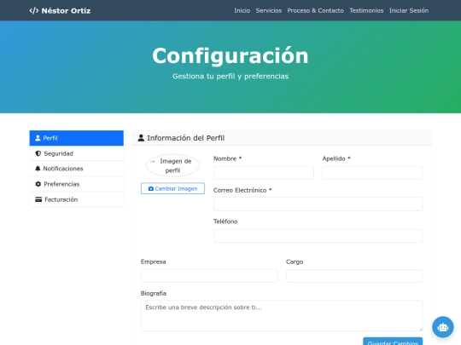Focus the Cargo text box
Screen dimensions: 461x345
(x=354, y=276)
